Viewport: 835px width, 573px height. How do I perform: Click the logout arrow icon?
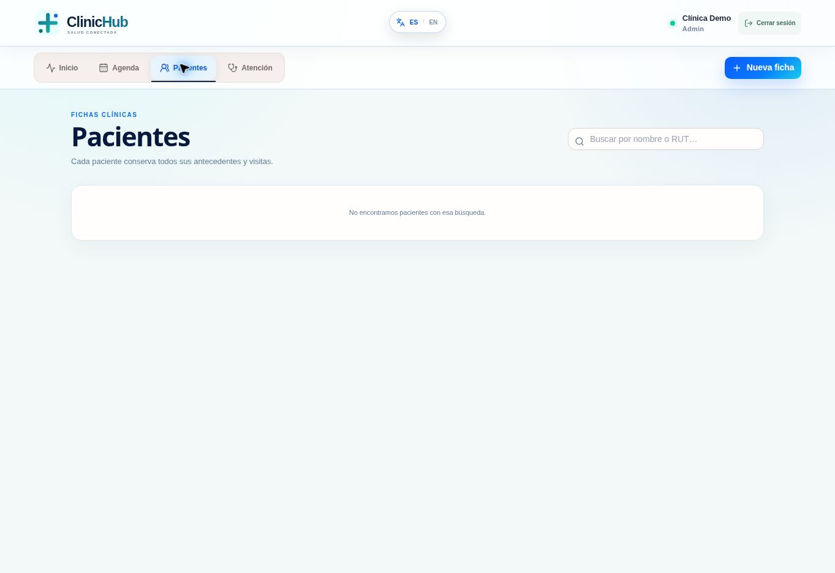tap(749, 23)
